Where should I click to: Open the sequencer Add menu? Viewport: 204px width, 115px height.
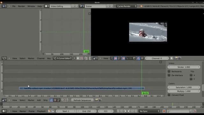pos(39,100)
